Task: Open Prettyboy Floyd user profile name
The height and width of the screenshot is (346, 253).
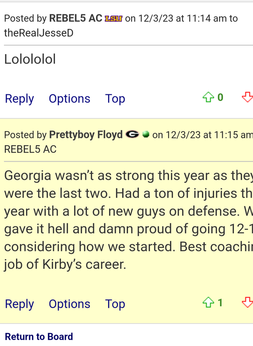Action: click(x=86, y=135)
